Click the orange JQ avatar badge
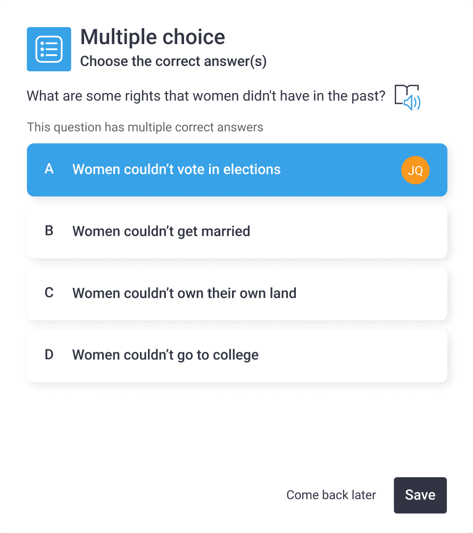The image size is (473, 533). (x=415, y=170)
